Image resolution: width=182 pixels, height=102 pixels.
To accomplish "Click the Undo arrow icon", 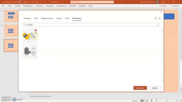I will [x=29, y=2].
